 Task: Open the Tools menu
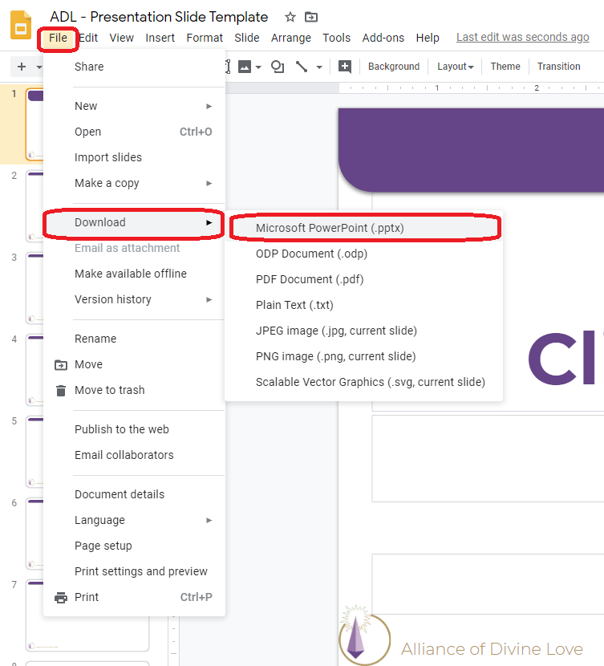336,39
